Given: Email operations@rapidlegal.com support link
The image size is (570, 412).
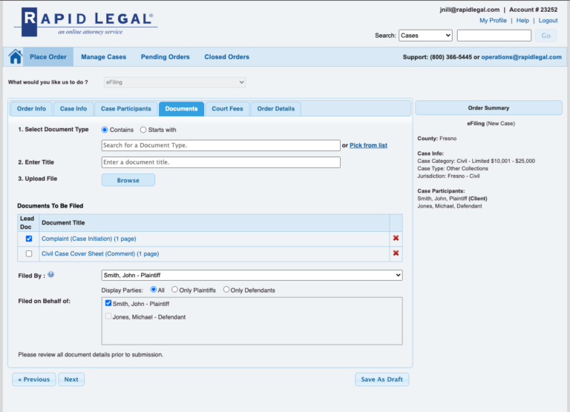Looking at the screenshot, I should point(521,57).
